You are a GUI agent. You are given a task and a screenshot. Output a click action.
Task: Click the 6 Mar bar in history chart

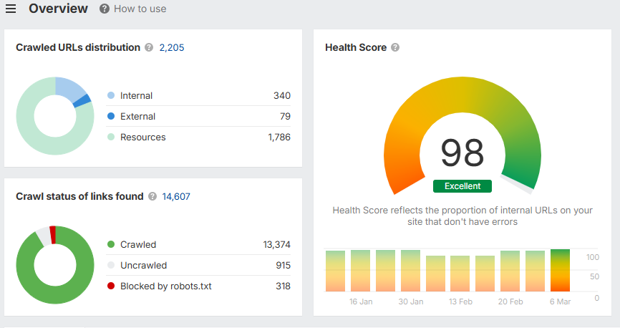point(560,271)
